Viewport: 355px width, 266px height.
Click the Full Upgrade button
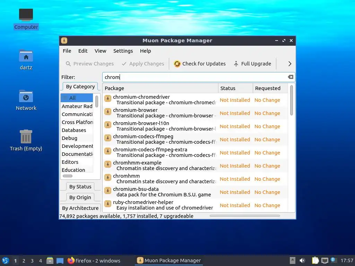pyautogui.click(x=252, y=64)
